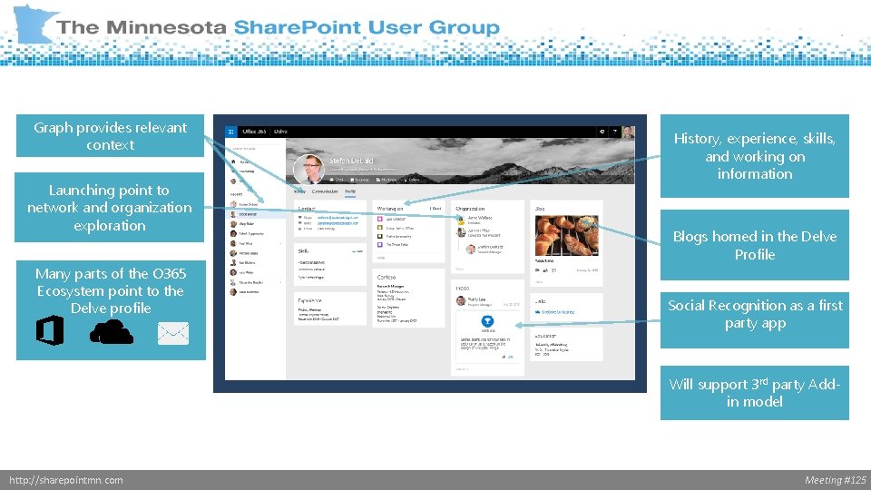Viewport: 871px width, 490px height.
Task: Click the purple document icon in Working on
Action: (x=380, y=244)
